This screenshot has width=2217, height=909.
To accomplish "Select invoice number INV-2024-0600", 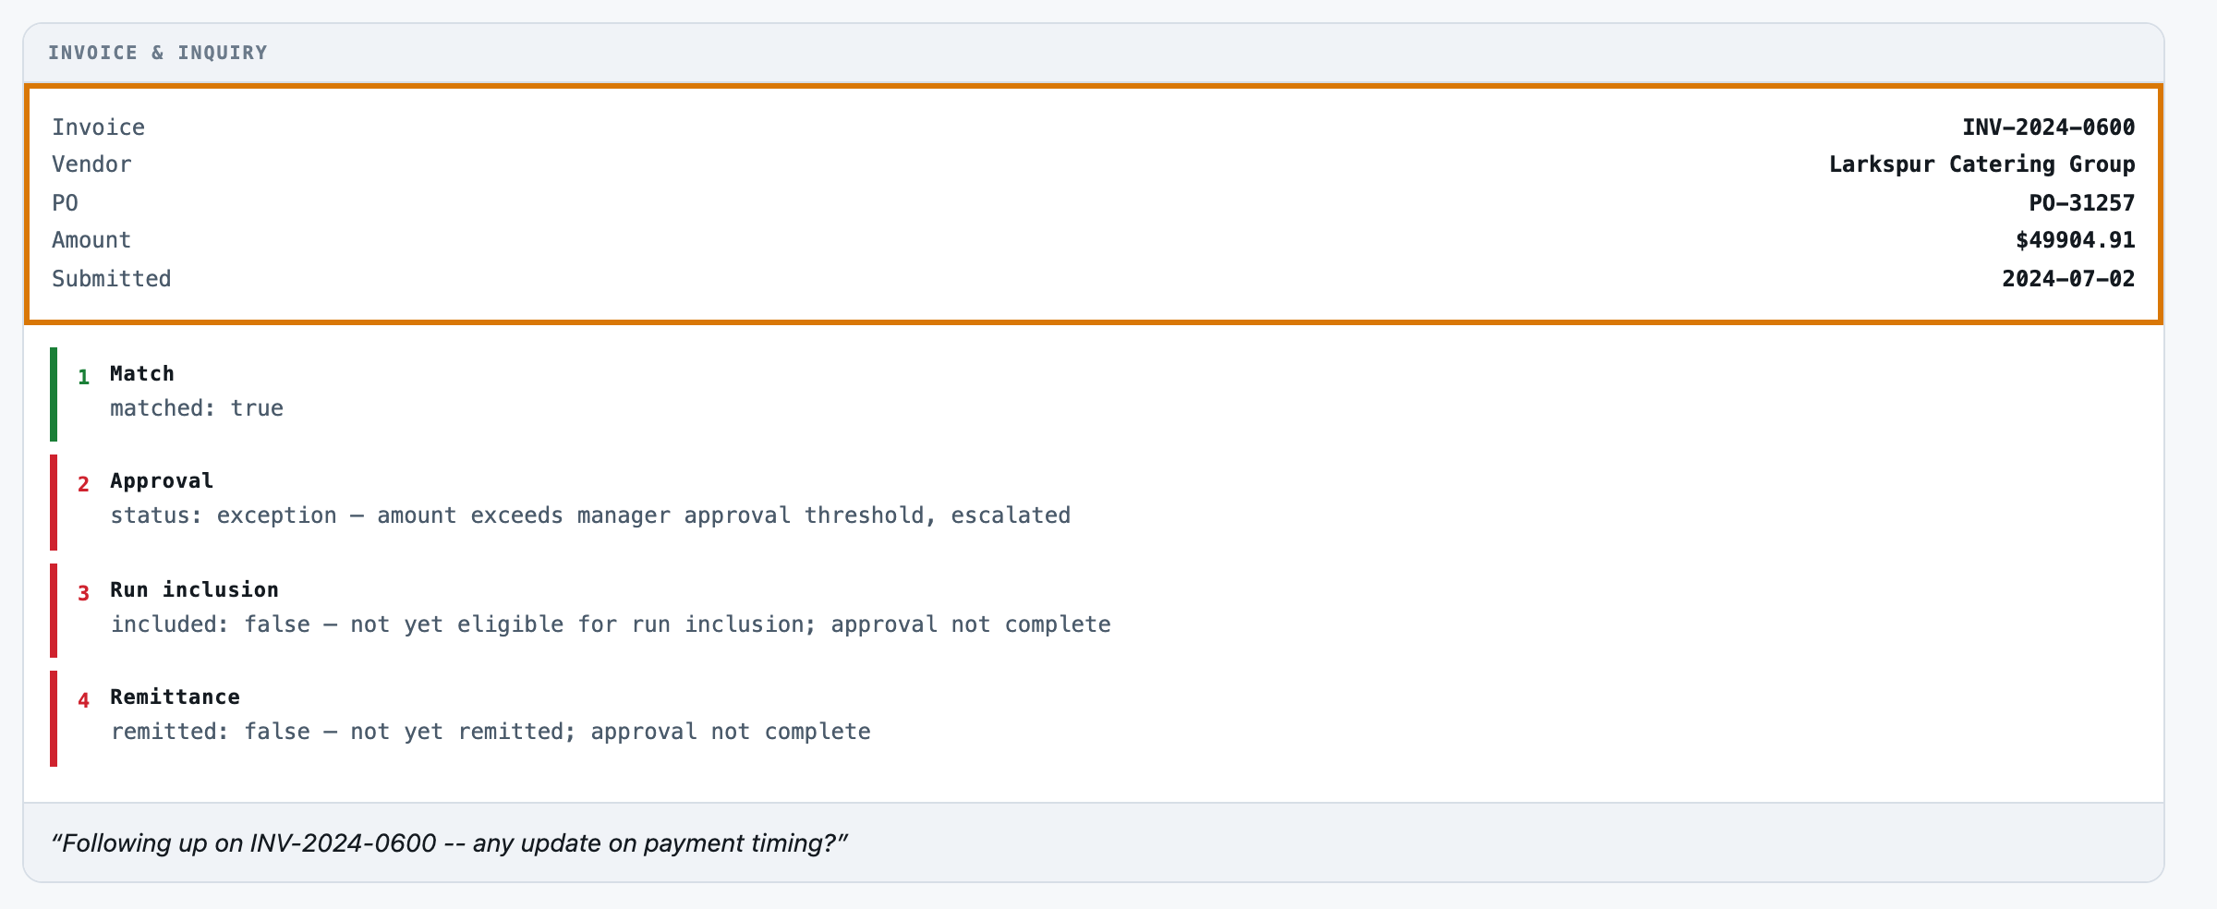I will click(x=2048, y=127).
